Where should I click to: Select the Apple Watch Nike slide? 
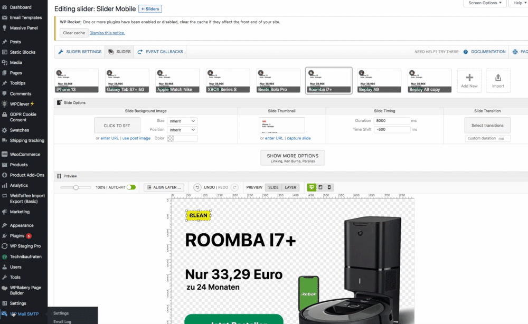tap(177, 81)
